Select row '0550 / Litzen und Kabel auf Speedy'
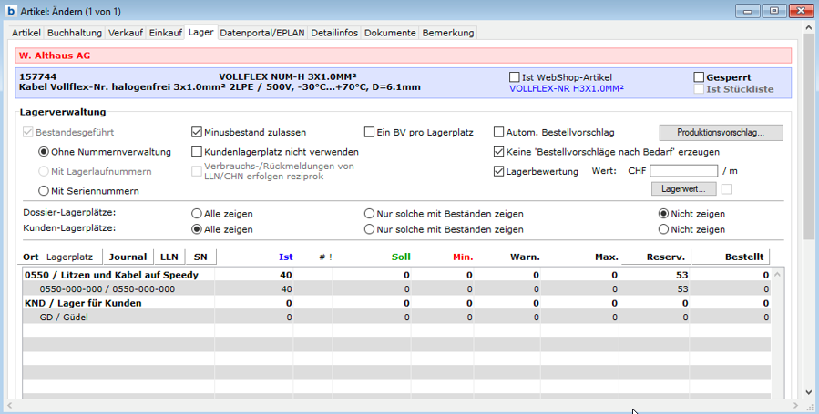 click(112, 274)
